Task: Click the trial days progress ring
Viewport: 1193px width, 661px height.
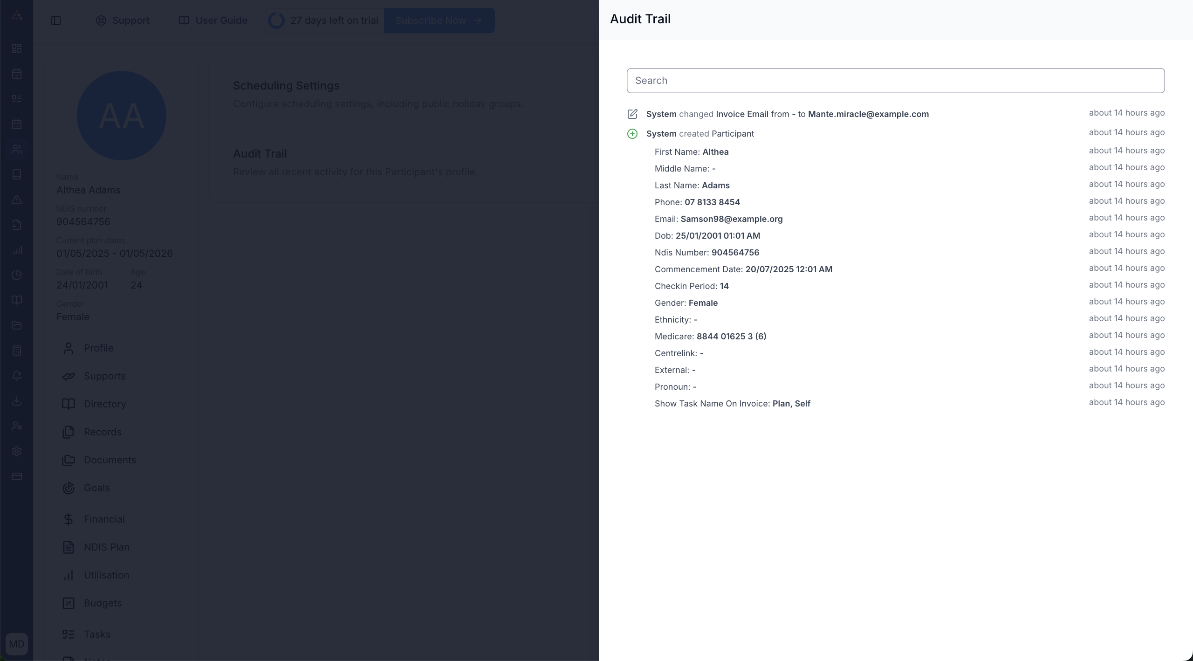Action: [x=276, y=21]
